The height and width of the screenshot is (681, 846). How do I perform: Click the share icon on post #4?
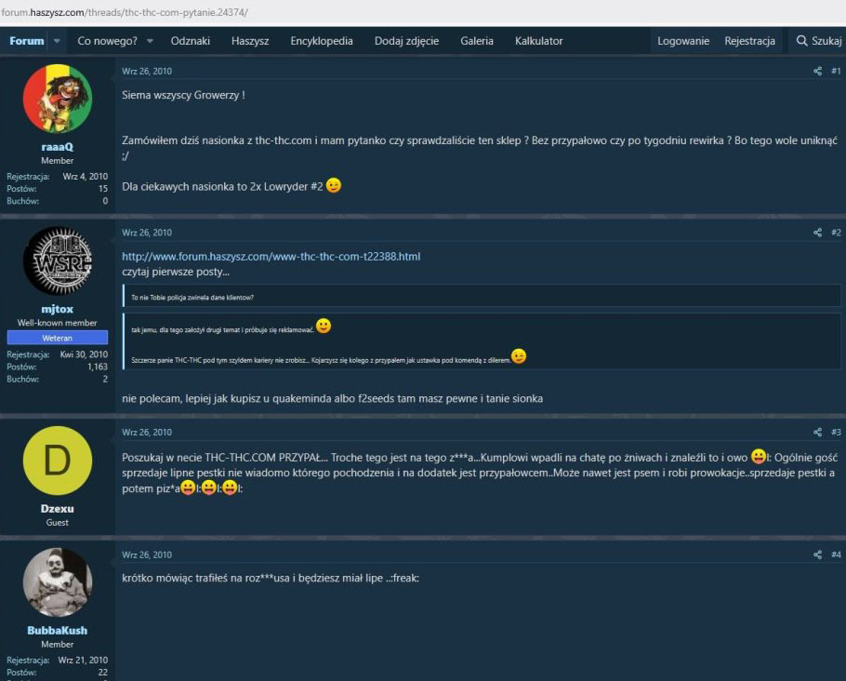pos(817,554)
